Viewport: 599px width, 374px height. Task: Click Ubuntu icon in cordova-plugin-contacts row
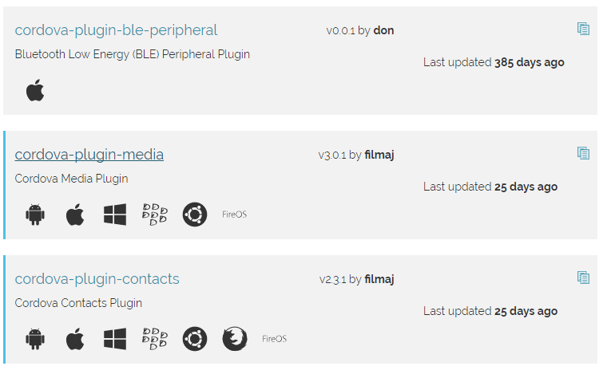point(195,339)
